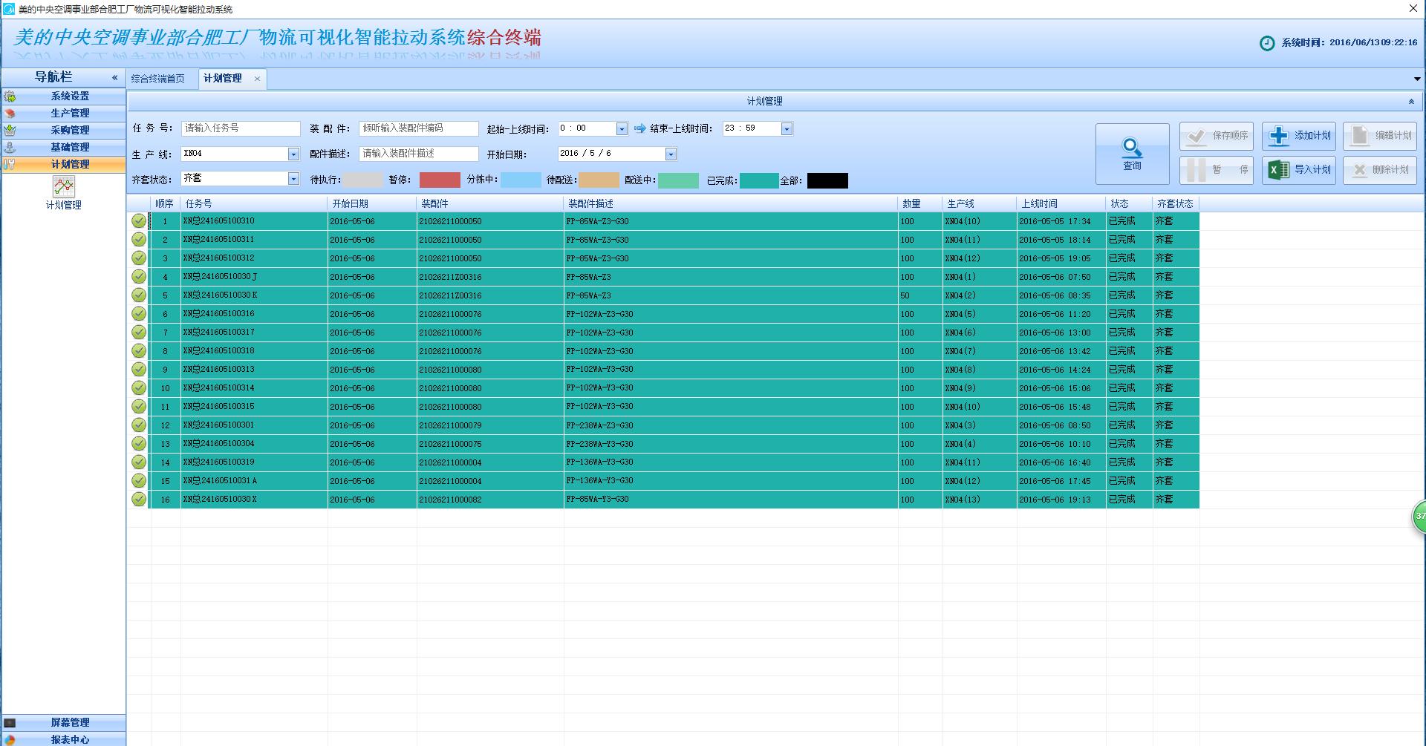The image size is (1426, 746).
Task: Open the tab list dropdown arrow
Action: [x=1417, y=79]
